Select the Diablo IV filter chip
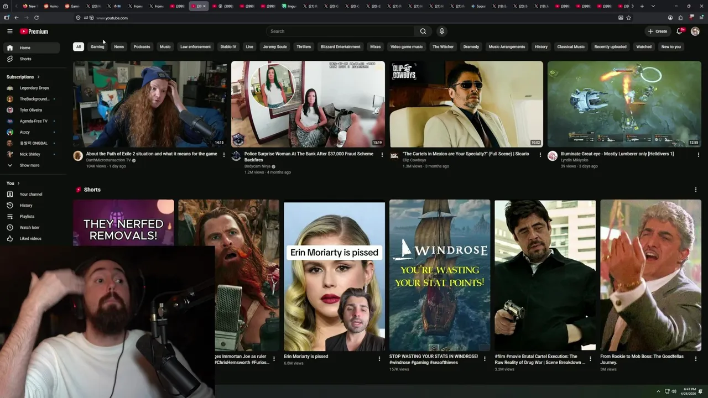 coord(228,47)
